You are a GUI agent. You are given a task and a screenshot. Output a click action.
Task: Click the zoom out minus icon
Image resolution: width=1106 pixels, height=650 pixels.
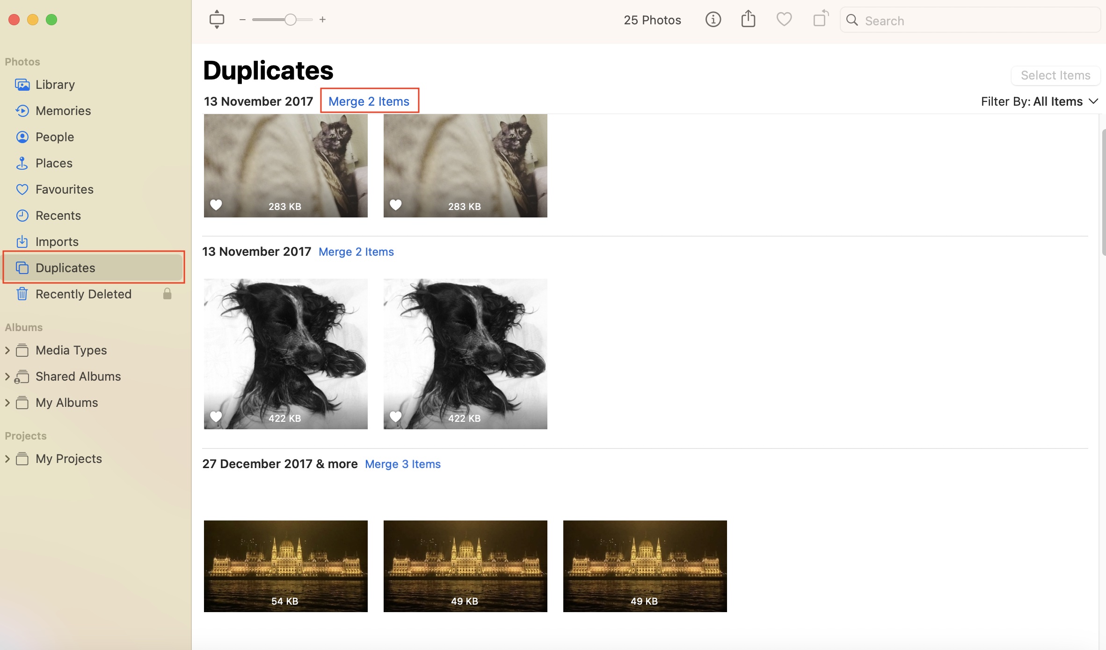point(242,20)
